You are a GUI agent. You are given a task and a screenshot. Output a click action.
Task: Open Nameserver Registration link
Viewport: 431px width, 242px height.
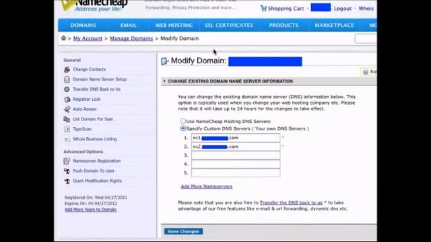click(96, 161)
